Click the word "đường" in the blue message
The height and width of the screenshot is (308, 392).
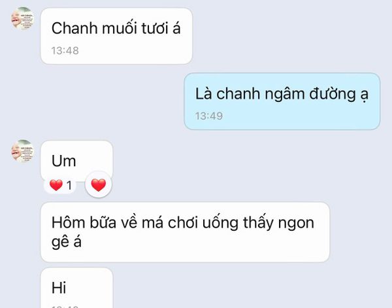pos(333,94)
